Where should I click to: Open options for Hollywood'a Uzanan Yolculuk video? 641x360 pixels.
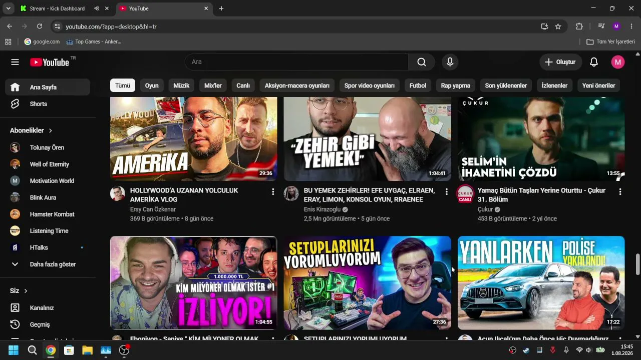[x=273, y=191]
